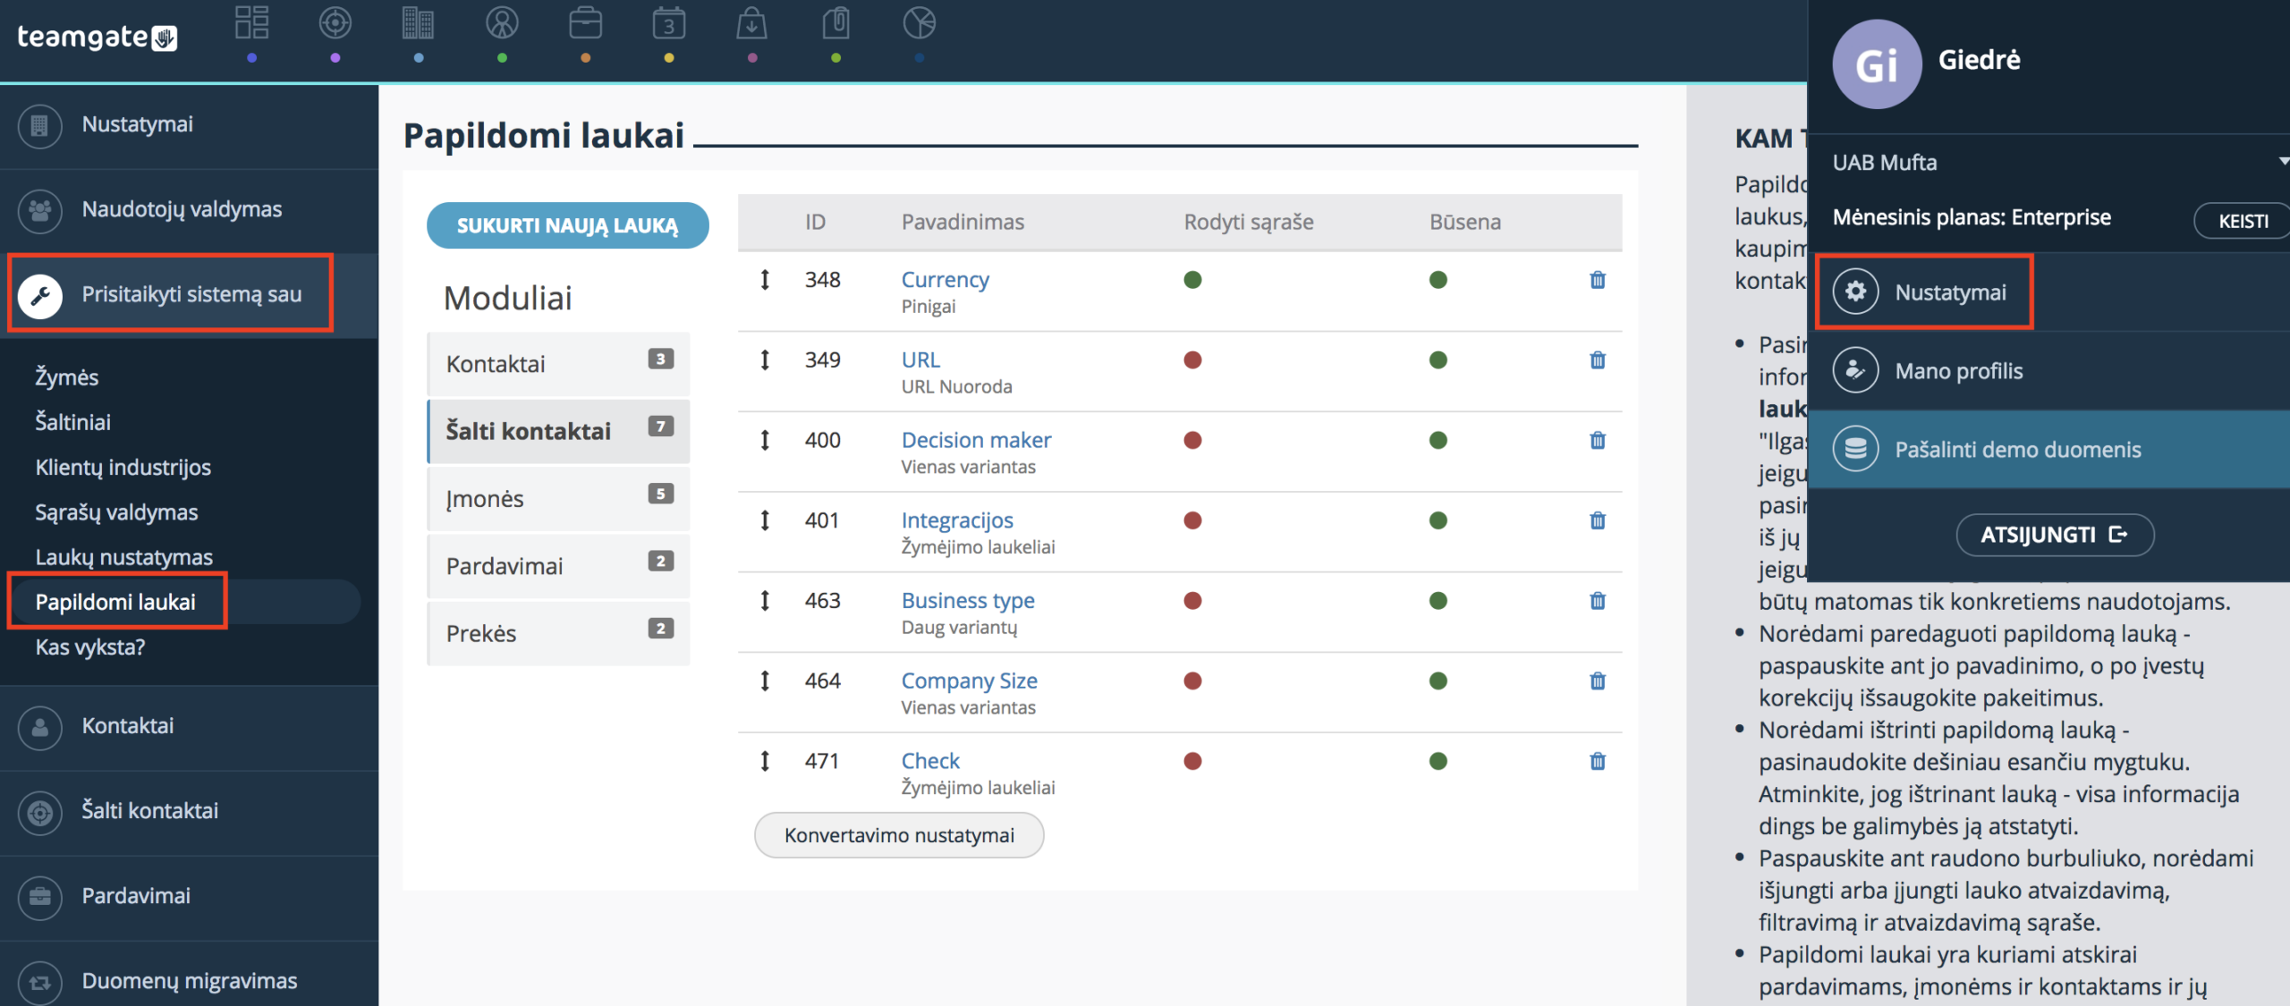Select Kontaktai module tab
This screenshot has width=2290, height=1006.
coord(559,364)
